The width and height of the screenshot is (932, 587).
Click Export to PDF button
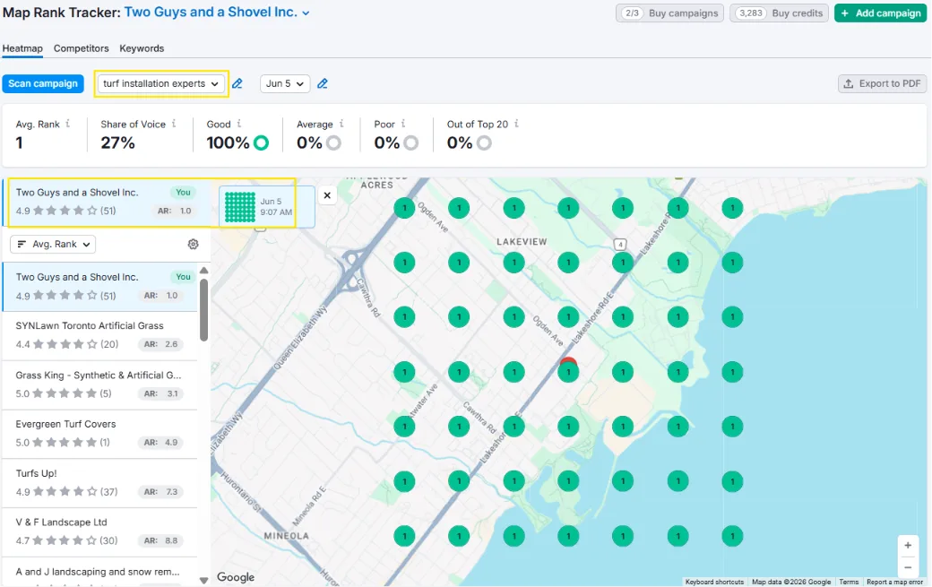point(882,83)
